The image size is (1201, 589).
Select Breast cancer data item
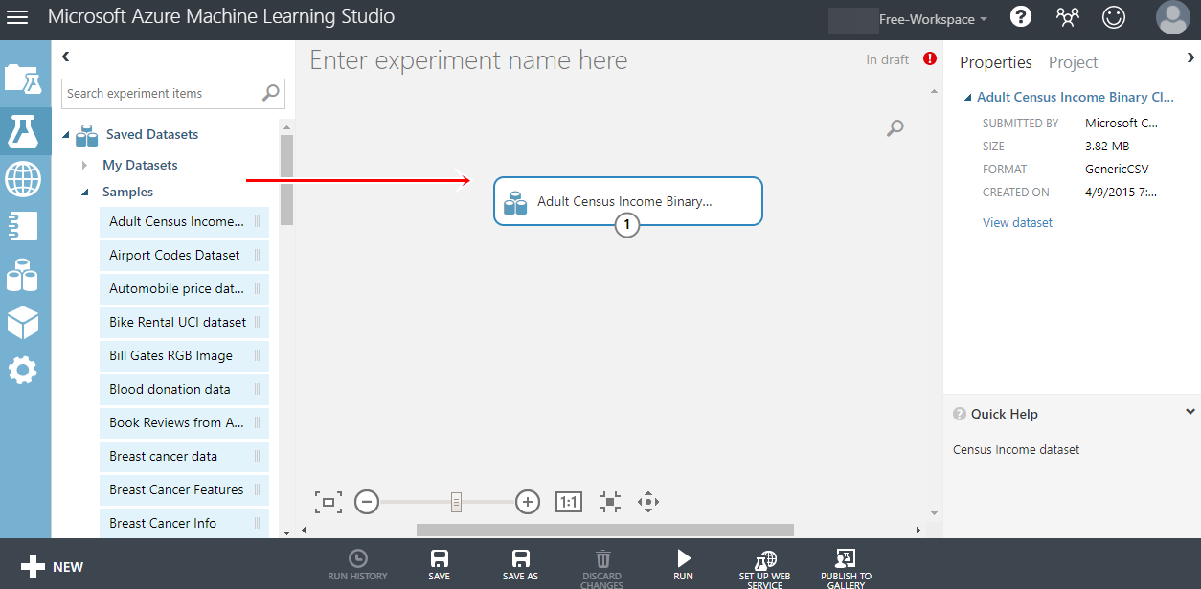pyautogui.click(x=184, y=456)
